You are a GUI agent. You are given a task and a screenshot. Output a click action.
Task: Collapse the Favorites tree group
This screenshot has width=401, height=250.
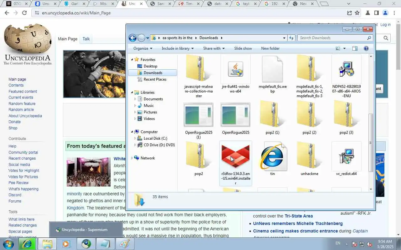click(132, 60)
